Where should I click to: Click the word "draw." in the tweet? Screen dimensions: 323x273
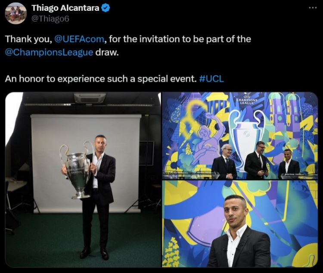pos(107,53)
